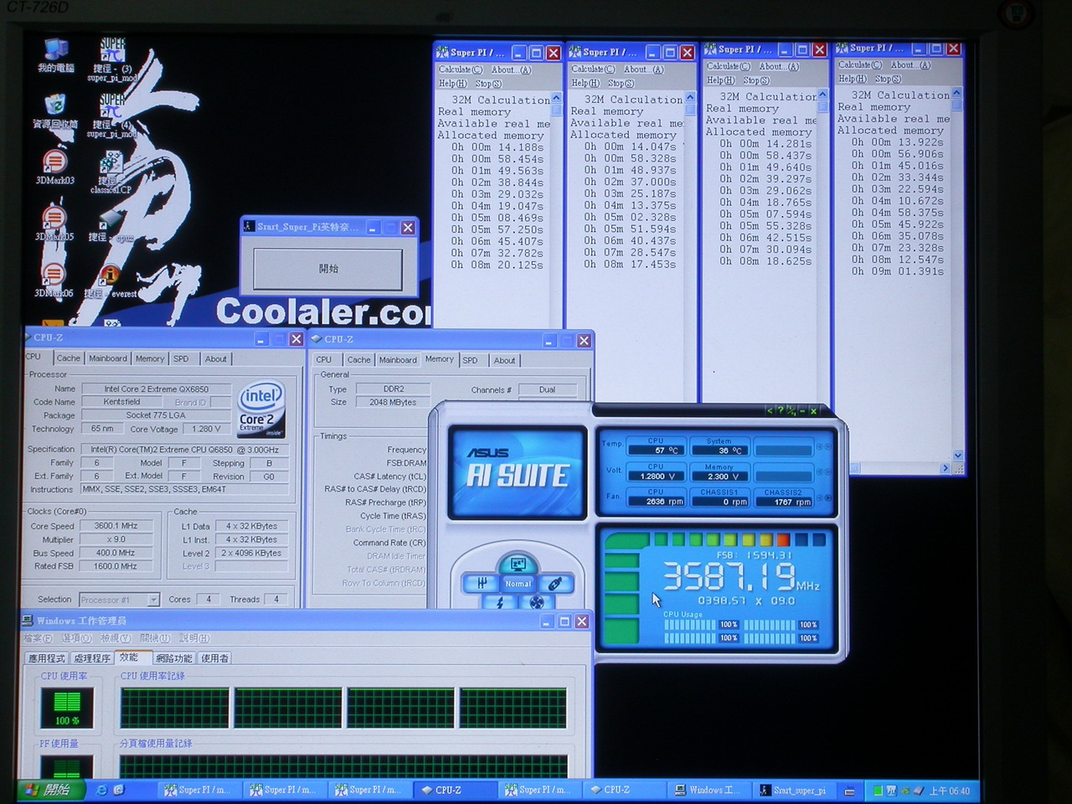Click AI Suite back arrow icon
This screenshot has height=804, width=1072.
pos(770,410)
